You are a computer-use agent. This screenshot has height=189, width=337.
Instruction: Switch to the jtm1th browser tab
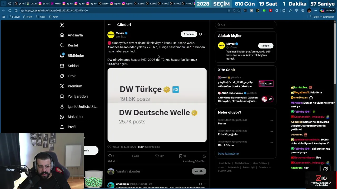56,4
